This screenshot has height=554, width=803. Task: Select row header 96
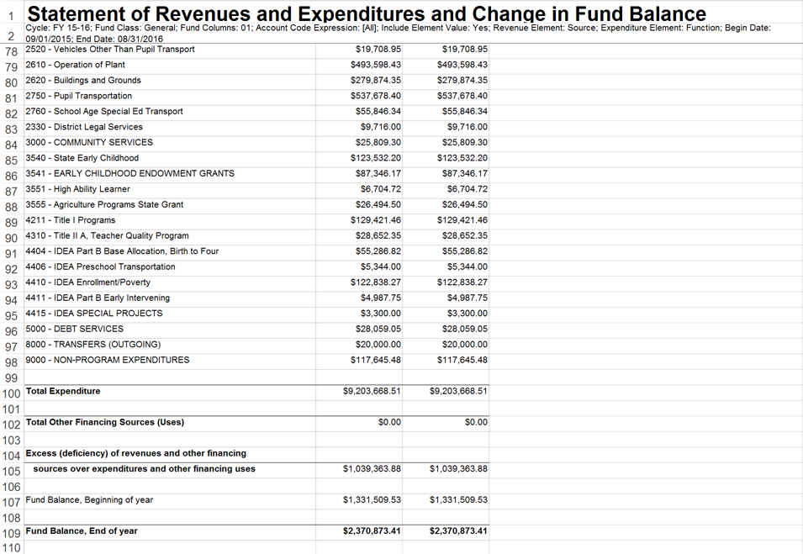pyautogui.click(x=12, y=330)
